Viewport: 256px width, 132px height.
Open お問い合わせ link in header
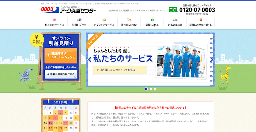pyautogui.click(x=157, y=10)
